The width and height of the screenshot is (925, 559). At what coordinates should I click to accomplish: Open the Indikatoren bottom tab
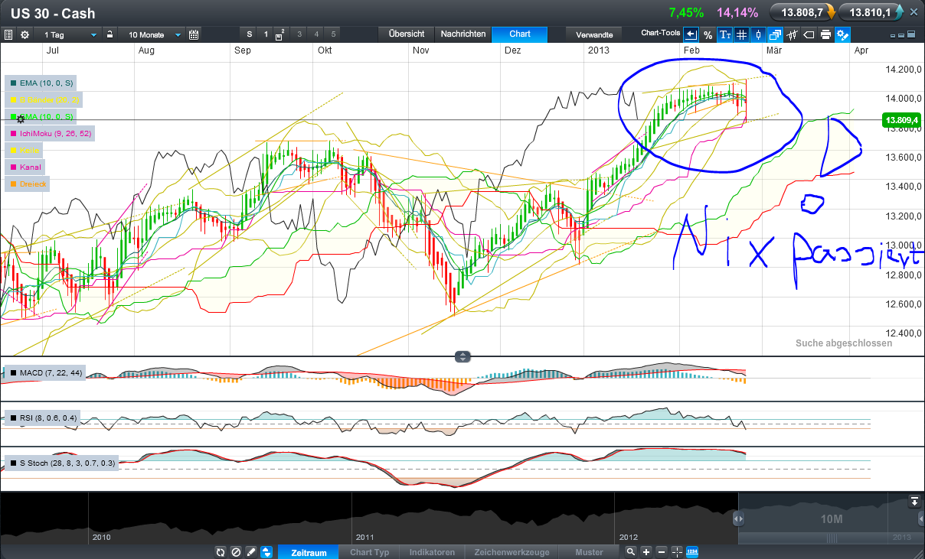tap(433, 552)
